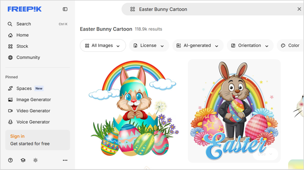Expand the AI-generated filter dropdown
Viewport: 304px width, 170px height.
pyautogui.click(x=198, y=45)
